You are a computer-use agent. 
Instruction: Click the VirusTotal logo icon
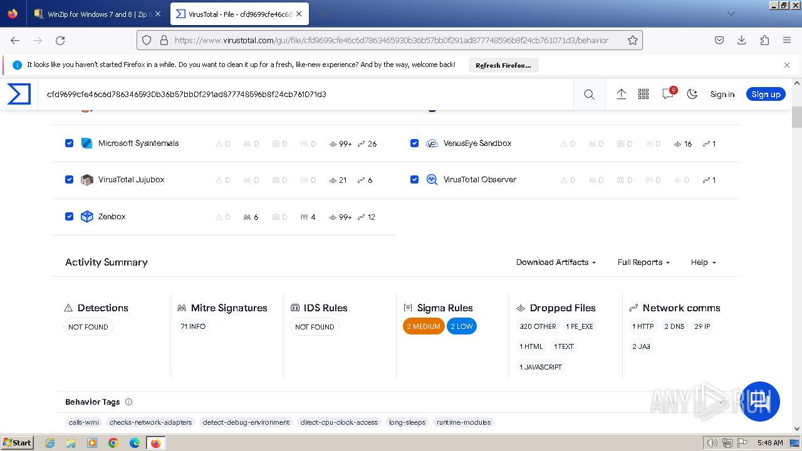[19, 94]
